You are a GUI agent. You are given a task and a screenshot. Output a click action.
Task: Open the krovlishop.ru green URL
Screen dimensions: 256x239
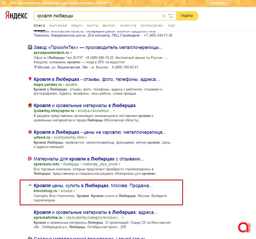tap(45, 191)
